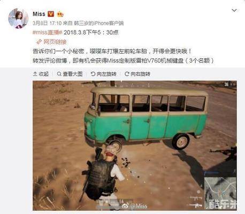This screenshot has height=214, width=245.
Task: Click the green minibus game screenshot
Action: click(135, 146)
